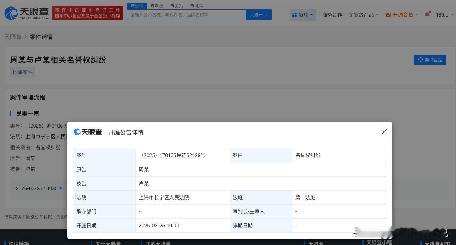Click the 天眼一下 search button

pos(259,15)
